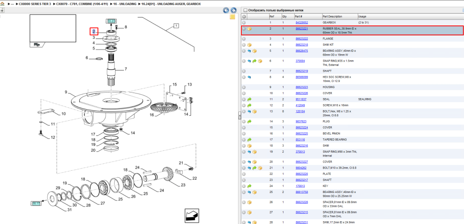Click the 16.23 reference tag in diagram

pos(111,21)
